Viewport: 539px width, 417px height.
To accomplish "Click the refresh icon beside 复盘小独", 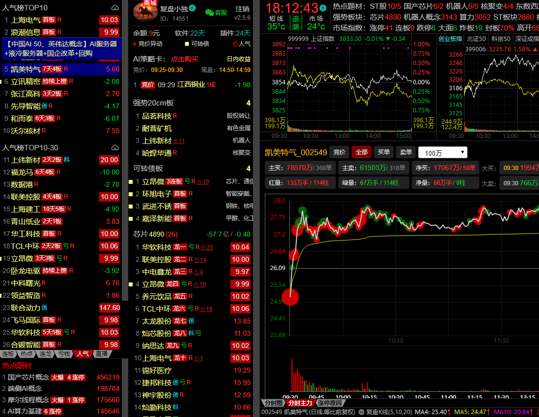I will [x=192, y=8].
